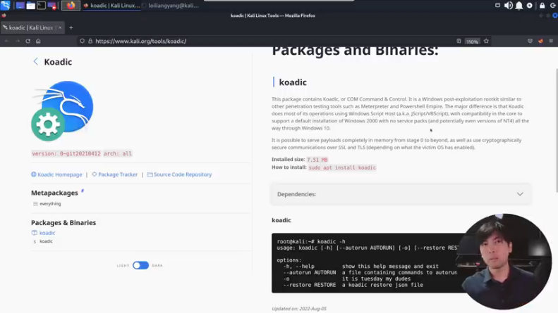Reset the 110% zoom level
The height and width of the screenshot is (313, 558).
pyautogui.click(x=472, y=41)
